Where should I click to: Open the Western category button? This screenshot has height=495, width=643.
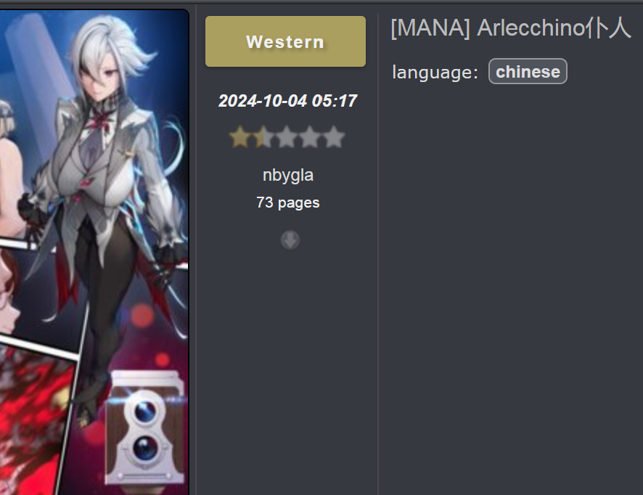[285, 41]
